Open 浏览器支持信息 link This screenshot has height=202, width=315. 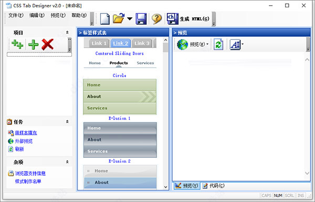click(x=30, y=173)
